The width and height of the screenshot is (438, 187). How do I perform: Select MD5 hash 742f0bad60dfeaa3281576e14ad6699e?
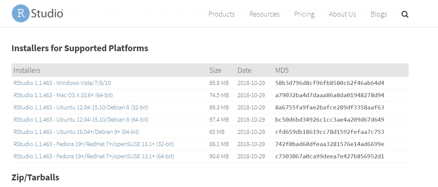(329, 144)
